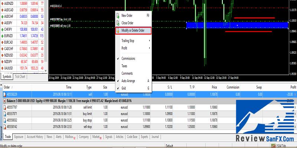Click the AUDNZD symbol arrow icon
Screen dimensions: 297x148
tap(3, 3)
